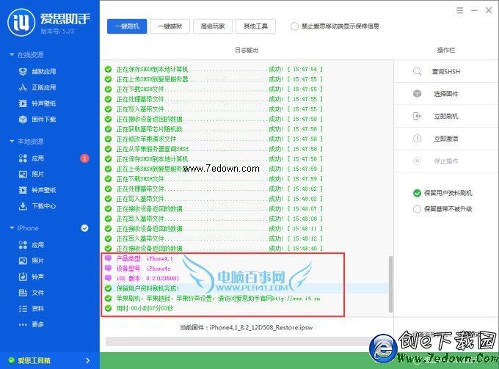Open 铃声壁纸 under 在线资源
The height and width of the screenshot is (369, 499).
[37, 103]
